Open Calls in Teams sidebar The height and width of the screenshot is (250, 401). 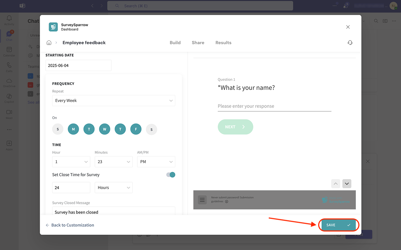pos(9,67)
